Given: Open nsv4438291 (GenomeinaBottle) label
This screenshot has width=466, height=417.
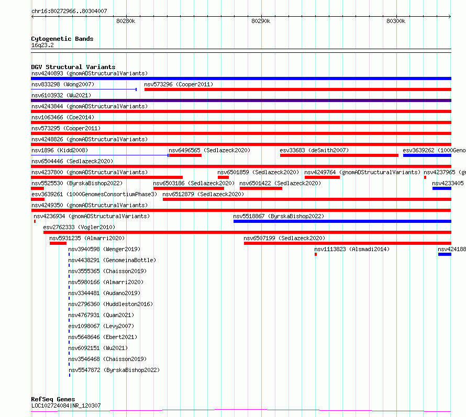Looking at the screenshot, I should 112,260.
